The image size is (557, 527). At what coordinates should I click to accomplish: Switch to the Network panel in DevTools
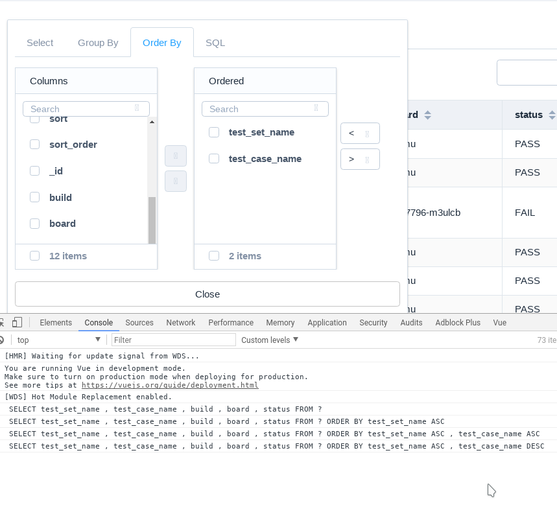click(x=180, y=322)
